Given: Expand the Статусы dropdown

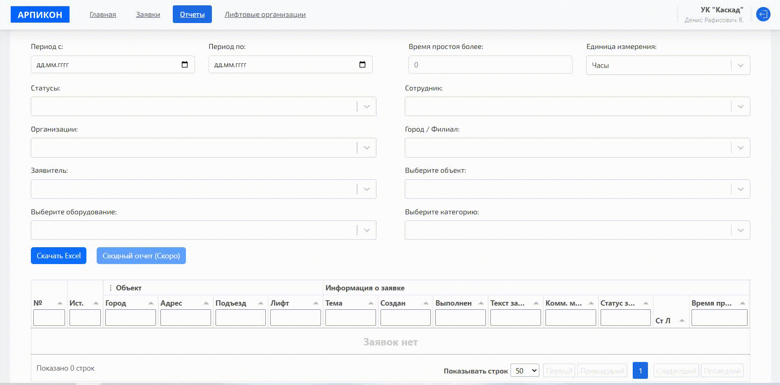Looking at the screenshot, I should 367,107.
